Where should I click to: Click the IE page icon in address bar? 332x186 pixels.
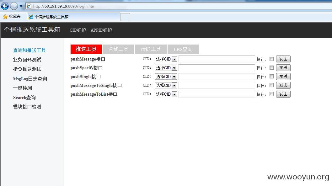click(29, 6)
